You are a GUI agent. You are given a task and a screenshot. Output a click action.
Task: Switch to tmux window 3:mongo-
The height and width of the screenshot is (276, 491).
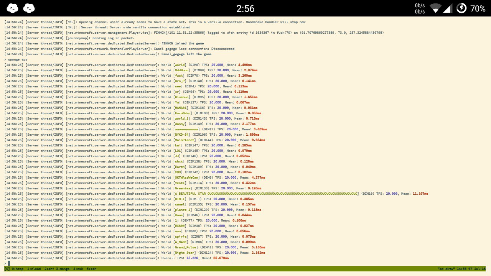point(64,269)
